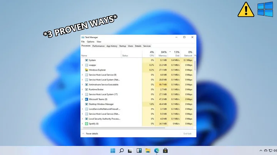Click the Runtime Broker process icon

pos(87,89)
